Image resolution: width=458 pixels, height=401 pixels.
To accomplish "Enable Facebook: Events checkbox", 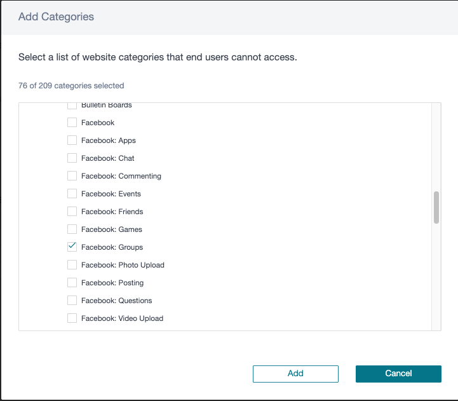I will (x=72, y=194).
